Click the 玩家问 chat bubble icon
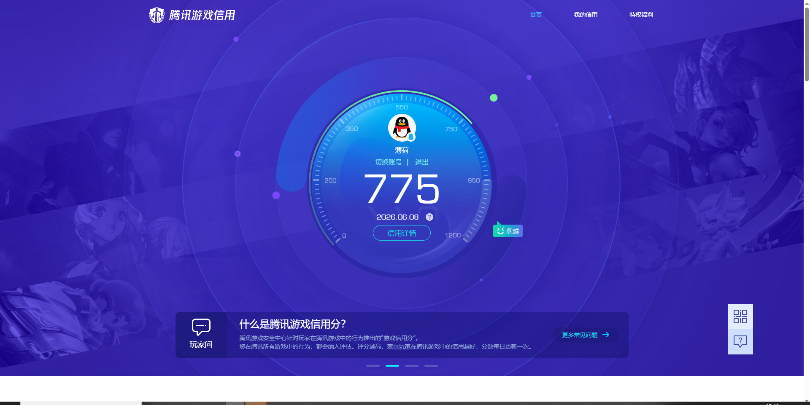The image size is (810, 405). coord(201,327)
